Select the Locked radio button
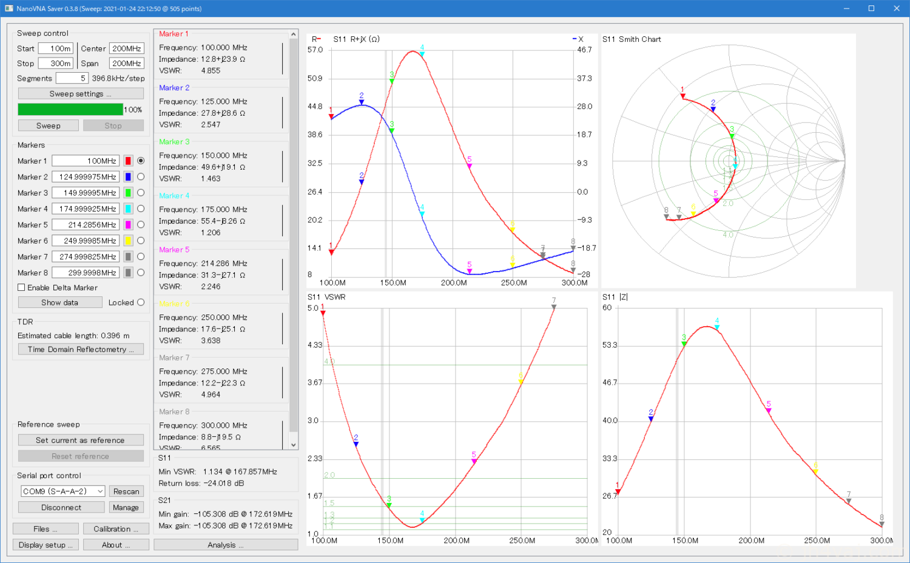 pos(141,302)
